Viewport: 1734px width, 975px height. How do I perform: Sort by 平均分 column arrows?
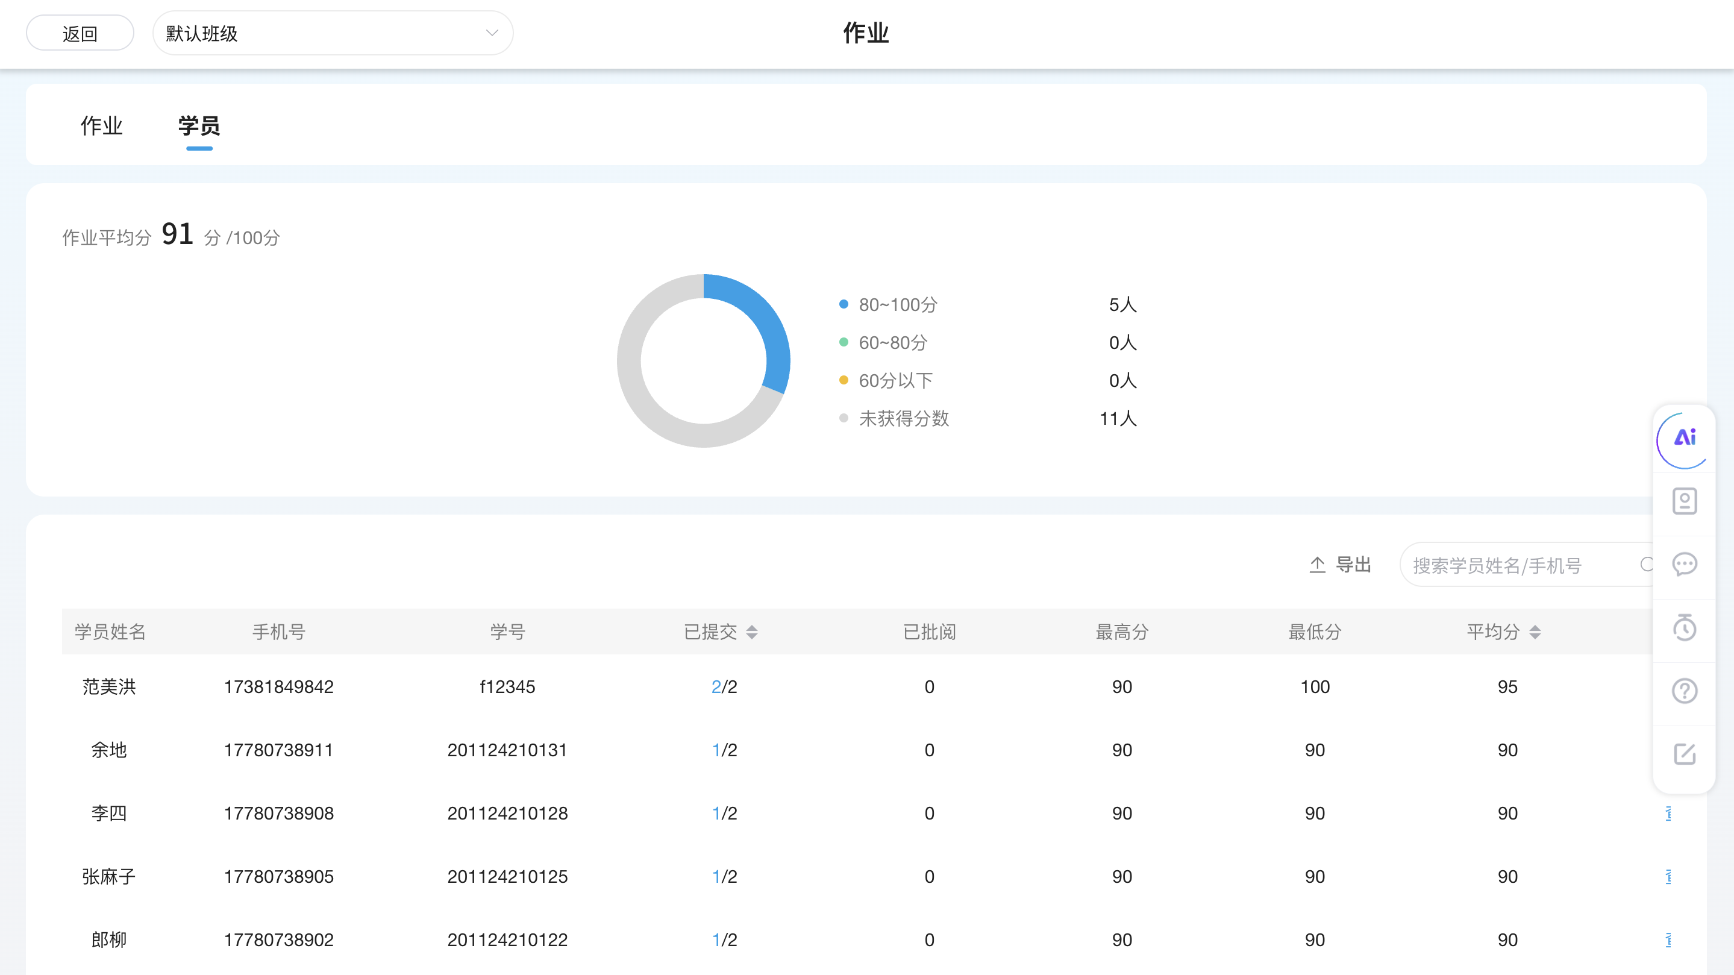click(x=1535, y=632)
